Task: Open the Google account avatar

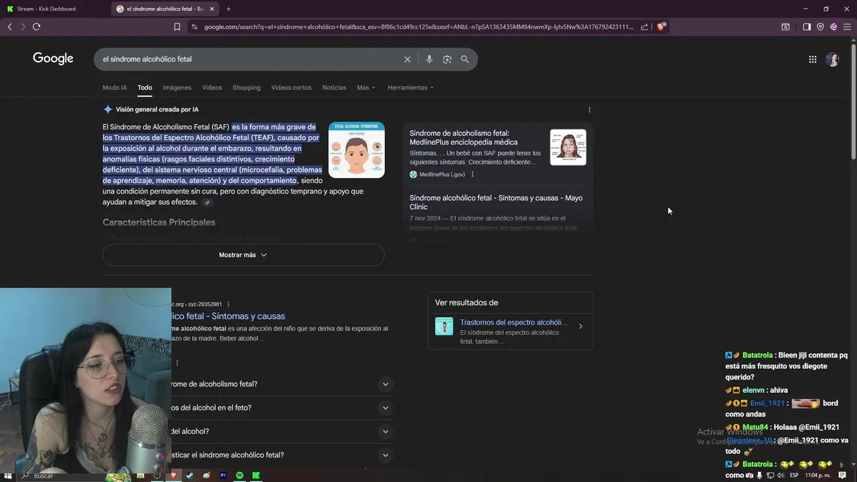Action: [x=832, y=59]
